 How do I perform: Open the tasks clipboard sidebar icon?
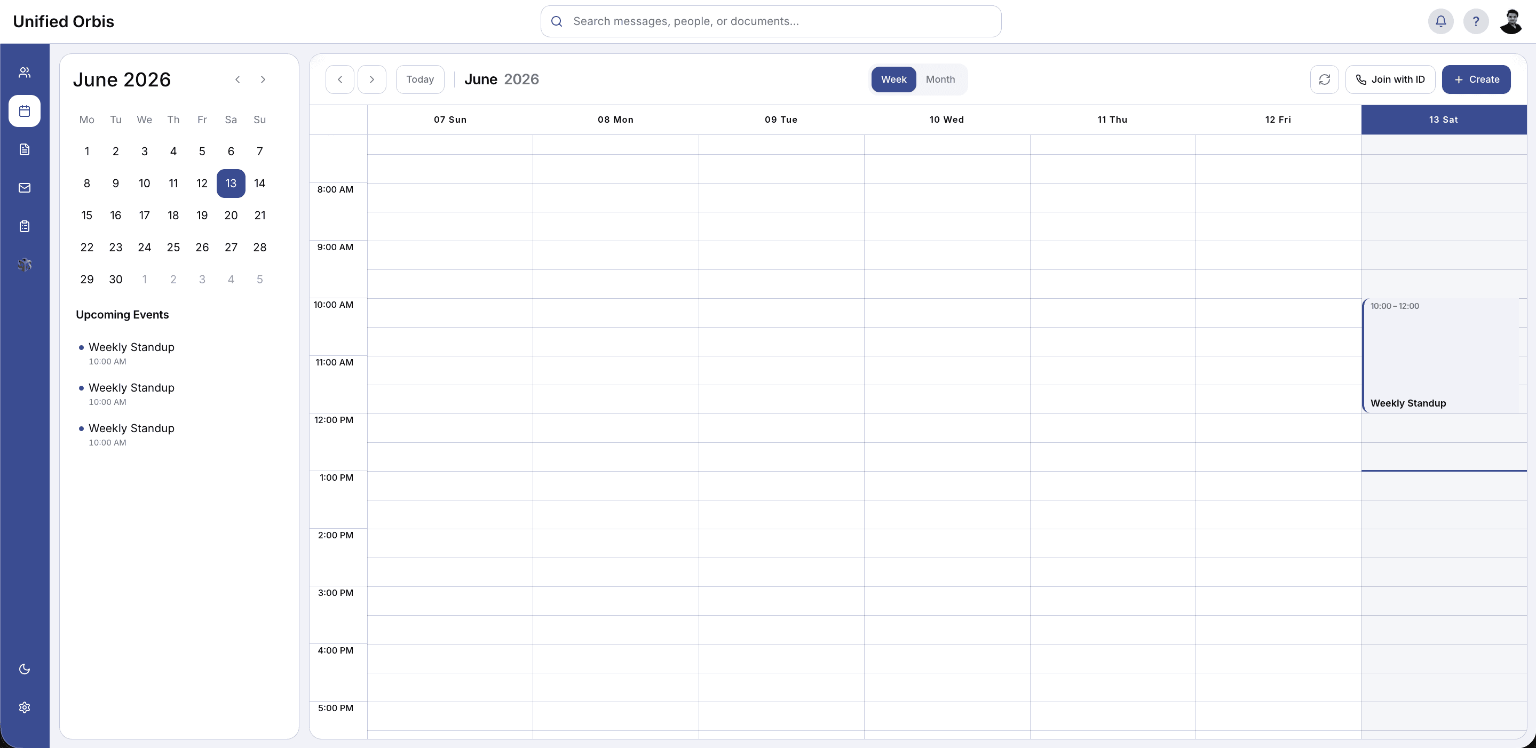coord(25,227)
